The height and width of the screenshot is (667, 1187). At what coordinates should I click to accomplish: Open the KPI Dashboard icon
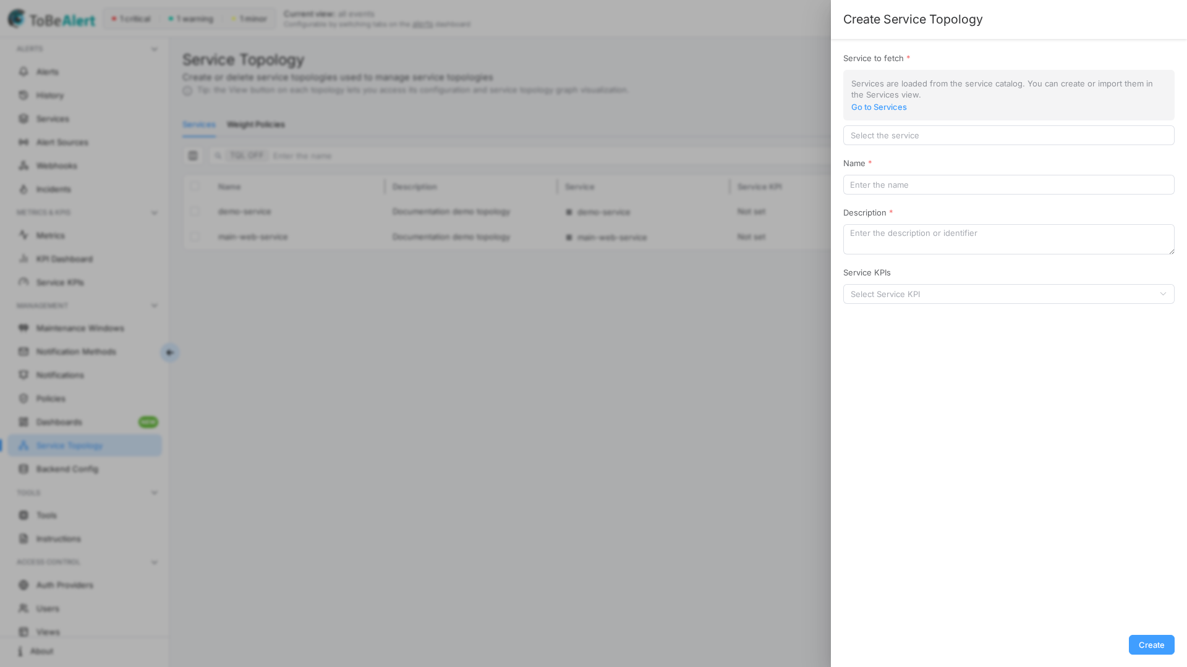23,259
